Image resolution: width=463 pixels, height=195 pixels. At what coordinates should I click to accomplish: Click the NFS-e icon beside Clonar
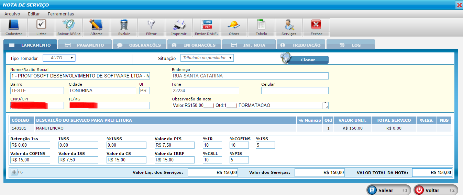(285, 58)
